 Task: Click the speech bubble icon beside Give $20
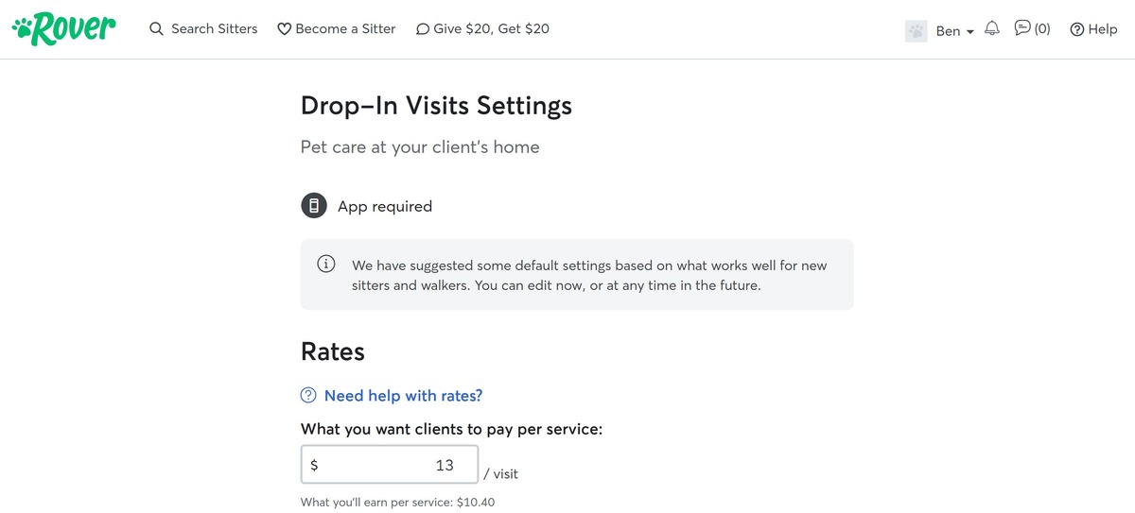coord(422,29)
